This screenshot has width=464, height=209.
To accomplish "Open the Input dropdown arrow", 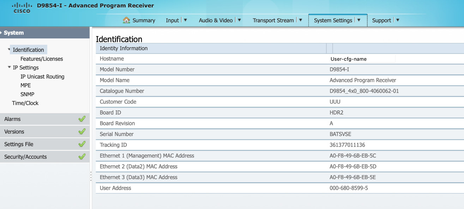I will [186, 20].
